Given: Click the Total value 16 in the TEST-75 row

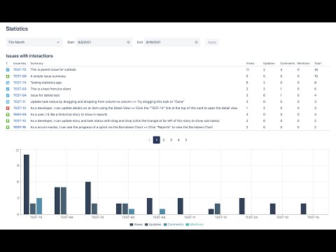Looking at the screenshot, I should click(316, 70).
